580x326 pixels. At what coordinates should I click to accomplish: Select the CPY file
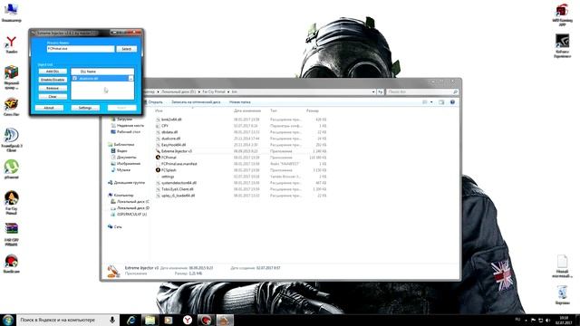tap(165, 126)
